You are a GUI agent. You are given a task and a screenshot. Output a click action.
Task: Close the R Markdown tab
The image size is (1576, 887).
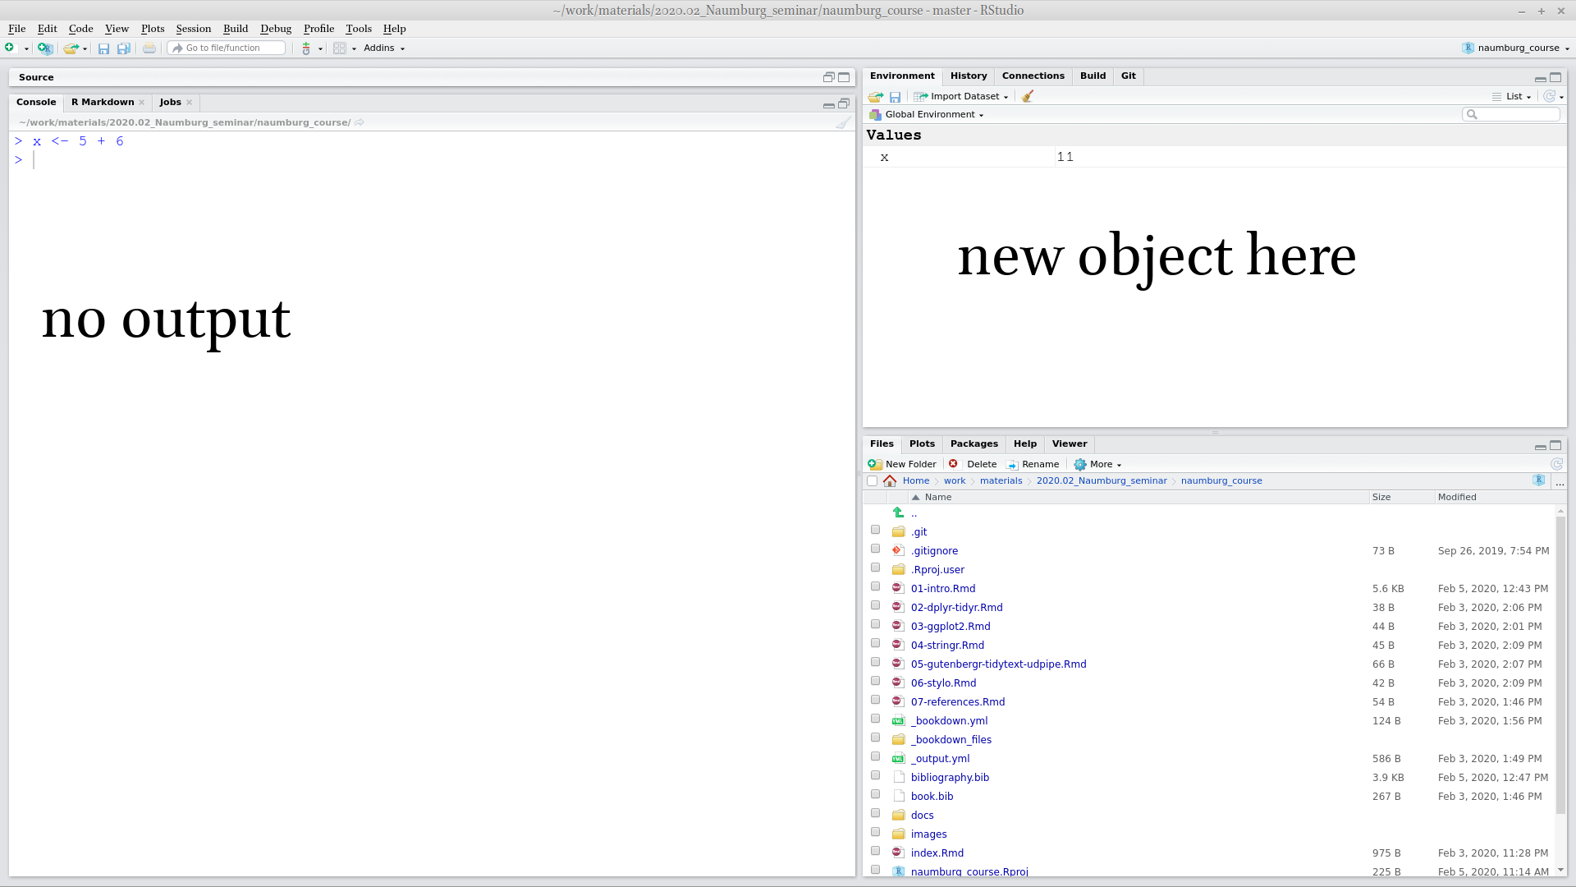coord(142,103)
